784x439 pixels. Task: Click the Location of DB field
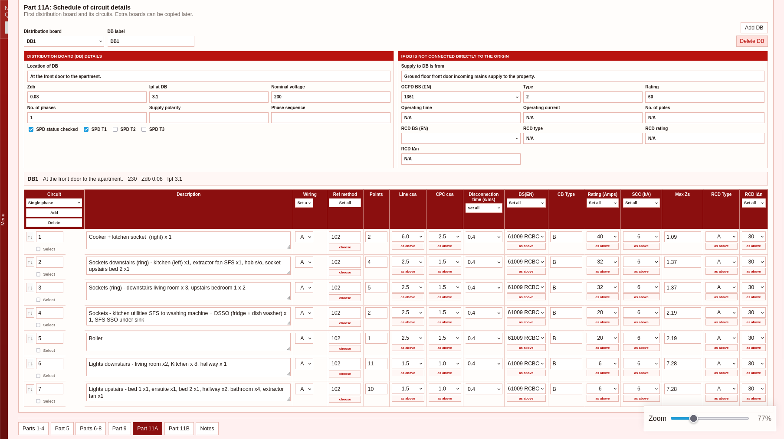(x=209, y=76)
